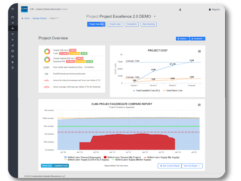
Task: Open the project selector chevron next to title
Action: (x=155, y=16)
